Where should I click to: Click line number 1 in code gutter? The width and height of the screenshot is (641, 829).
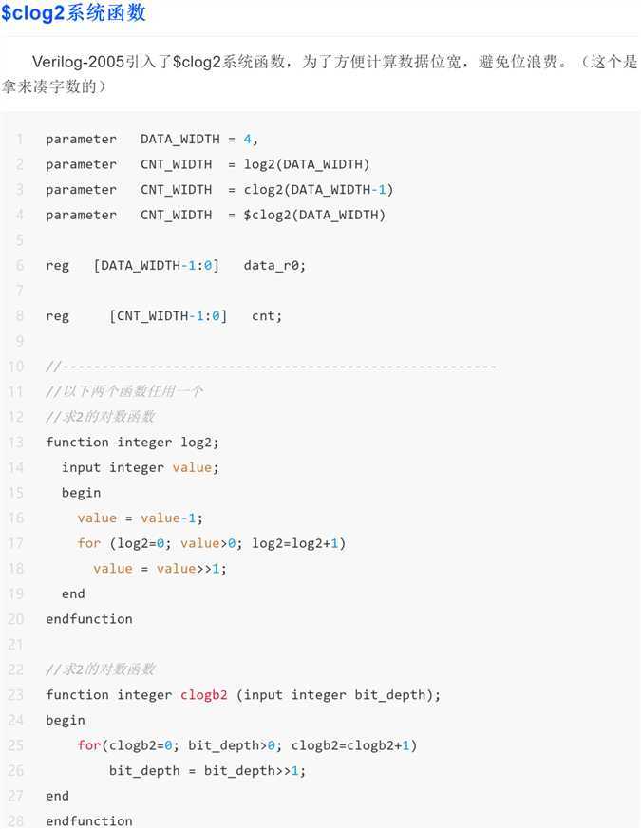tap(20, 139)
